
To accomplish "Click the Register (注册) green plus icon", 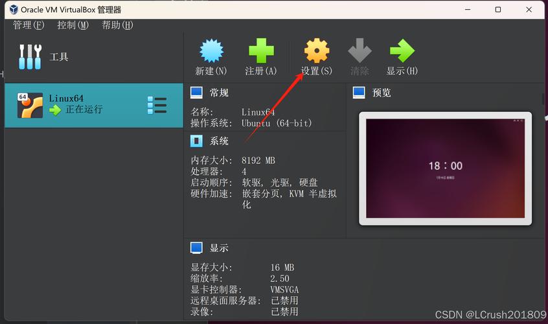I will (261, 51).
